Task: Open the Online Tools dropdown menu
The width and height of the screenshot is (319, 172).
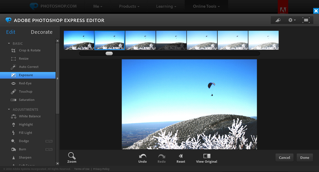Action: coord(206,6)
